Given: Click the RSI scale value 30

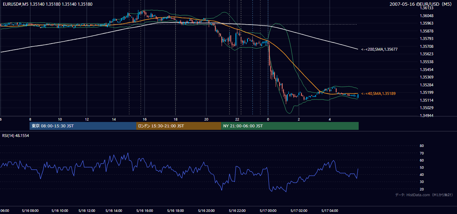Looking at the screenshot, I should 422,182.
